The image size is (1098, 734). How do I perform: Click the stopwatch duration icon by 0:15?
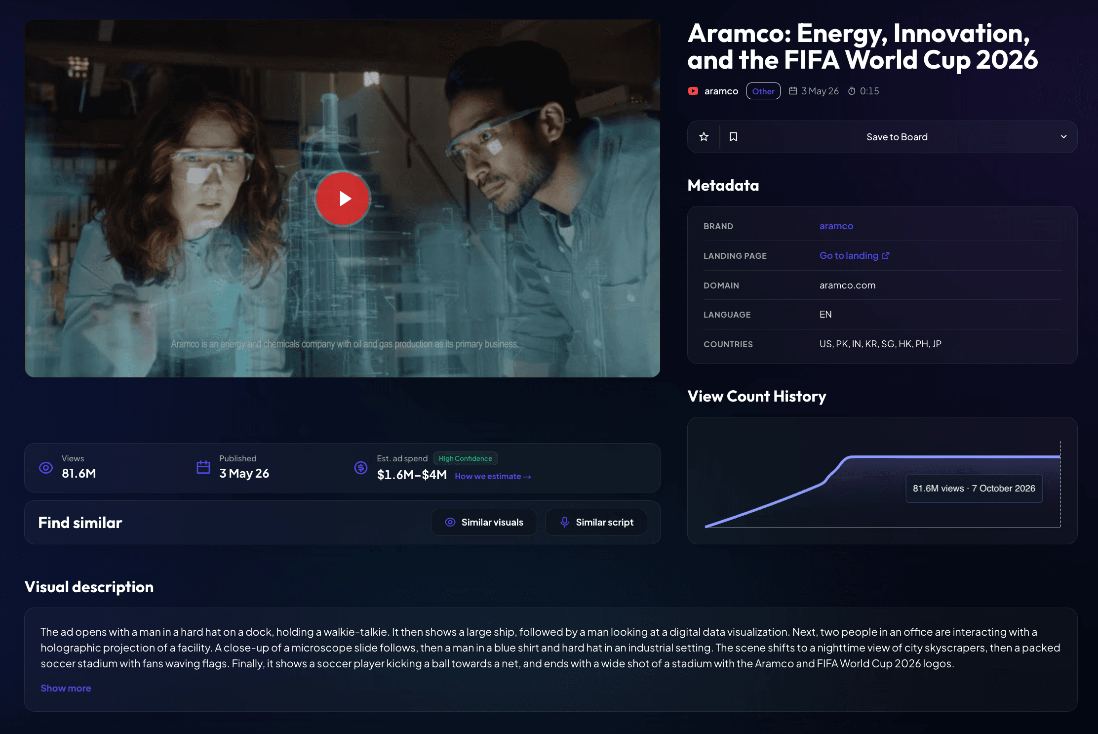pyautogui.click(x=852, y=91)
